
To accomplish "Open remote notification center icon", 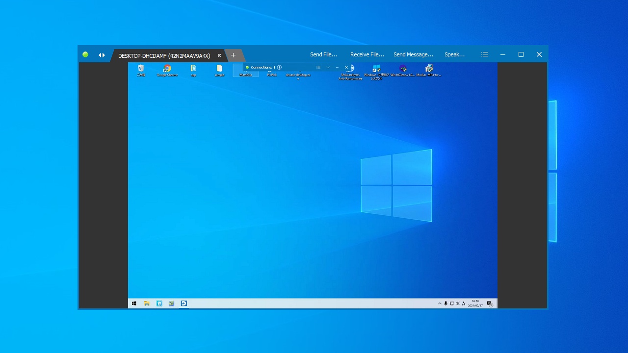I will pyautogui.click(x=489, y=303).
